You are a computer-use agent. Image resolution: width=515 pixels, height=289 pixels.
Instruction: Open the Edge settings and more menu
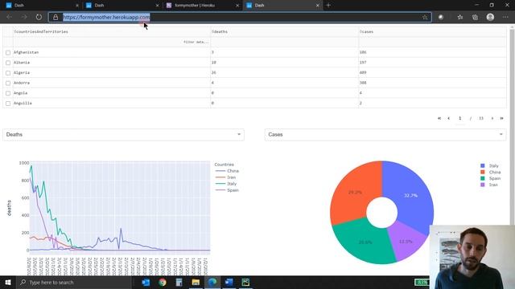[505, 17]
